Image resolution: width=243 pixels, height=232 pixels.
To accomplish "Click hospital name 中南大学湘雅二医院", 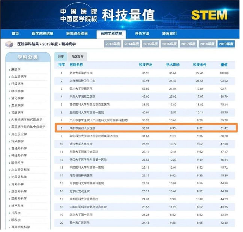I will tap(82, 96).
